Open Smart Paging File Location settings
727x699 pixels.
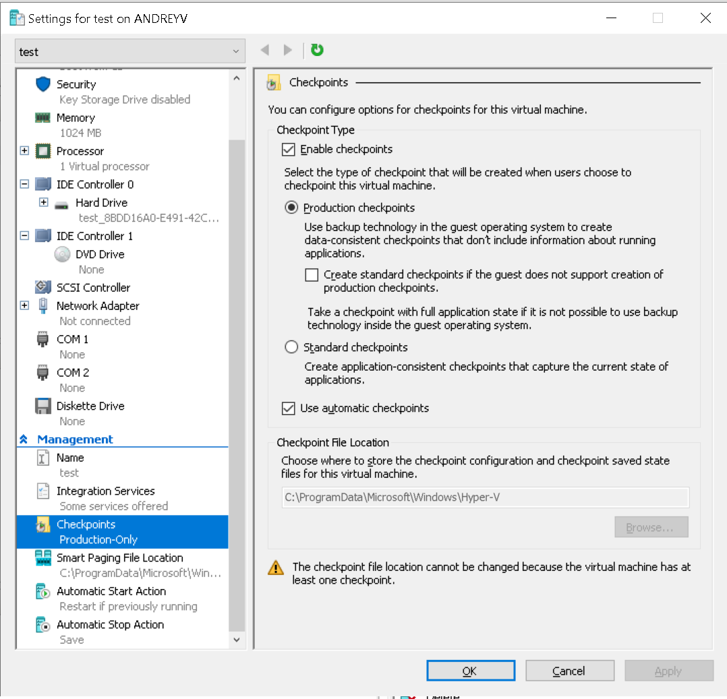(x=119, y=557)
